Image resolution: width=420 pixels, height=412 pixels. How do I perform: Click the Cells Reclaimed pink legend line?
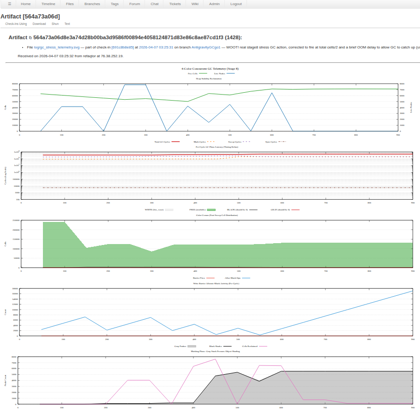[263, 346]
